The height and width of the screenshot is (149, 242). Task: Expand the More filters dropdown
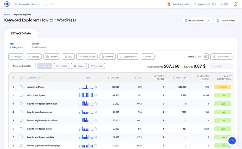147,57
